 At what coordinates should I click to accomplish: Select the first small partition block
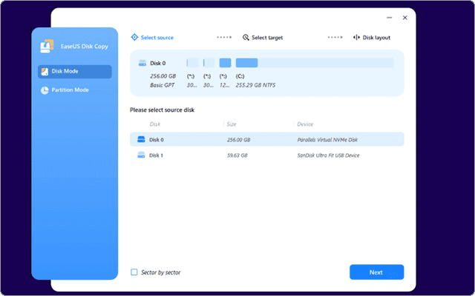[193, 63]
